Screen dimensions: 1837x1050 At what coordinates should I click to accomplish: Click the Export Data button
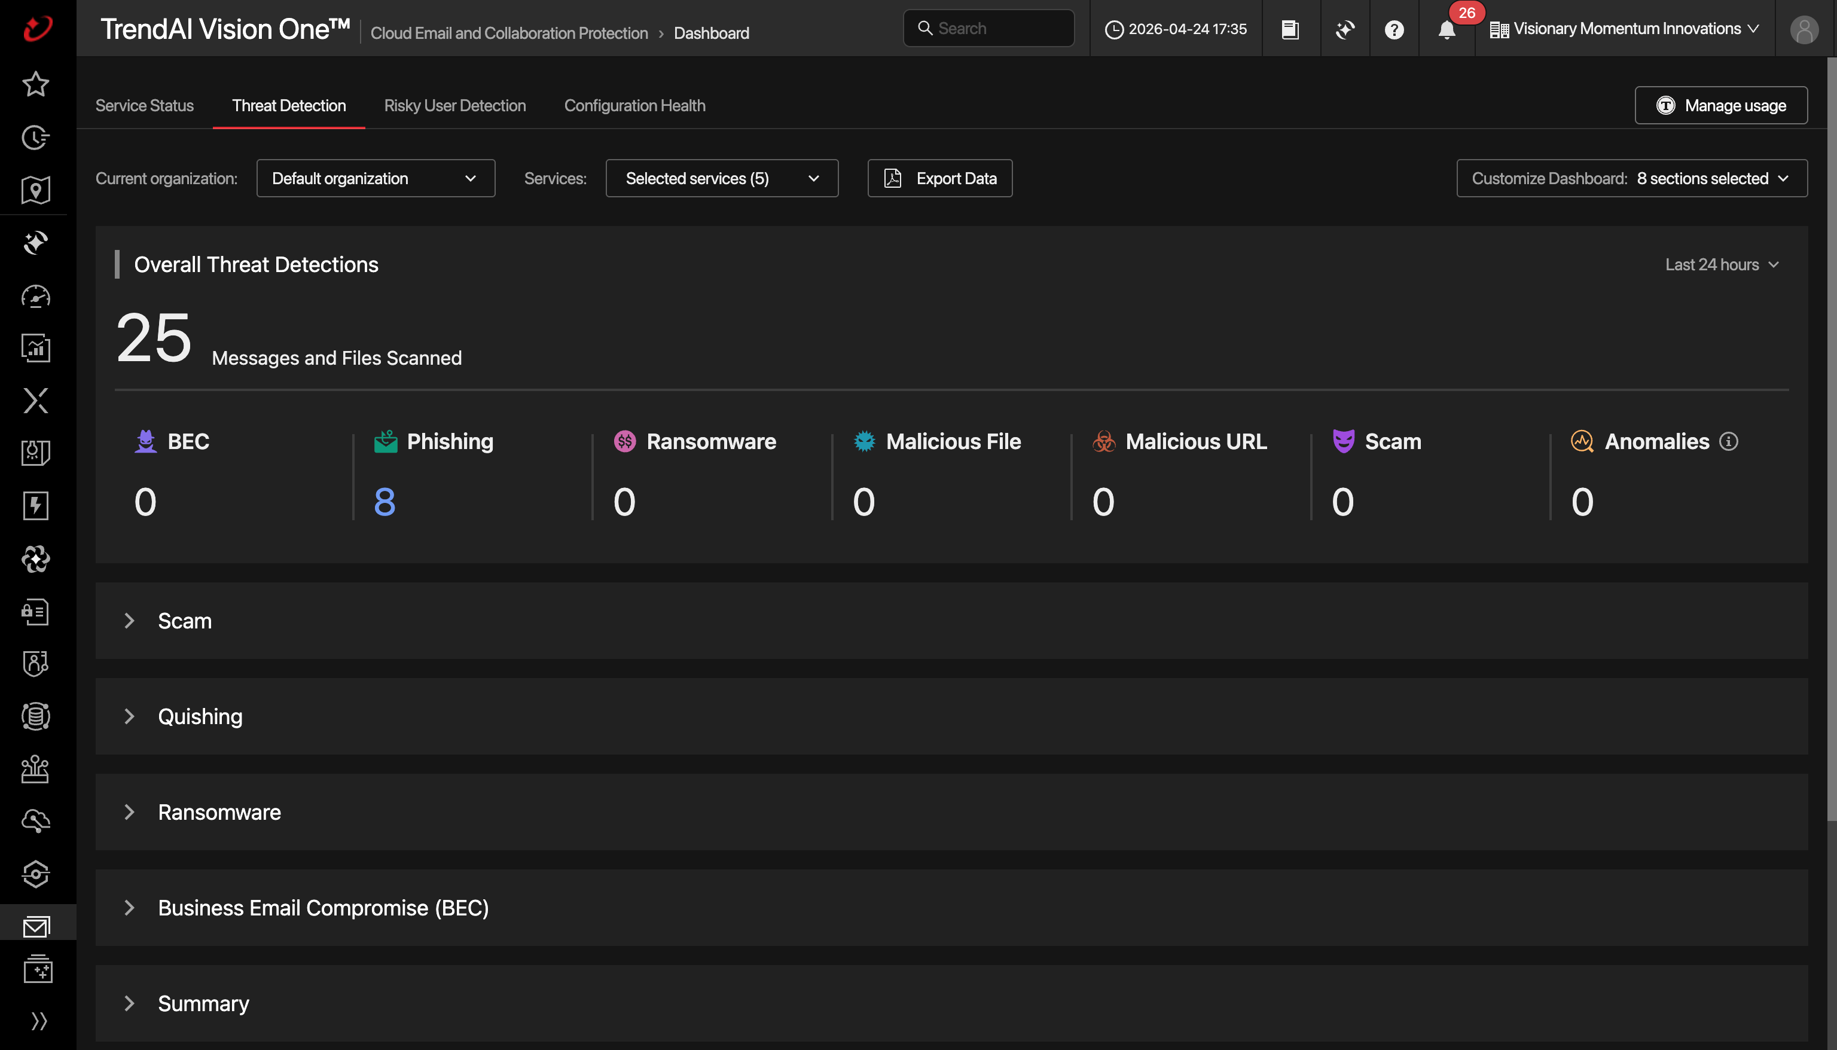point(939,178)
